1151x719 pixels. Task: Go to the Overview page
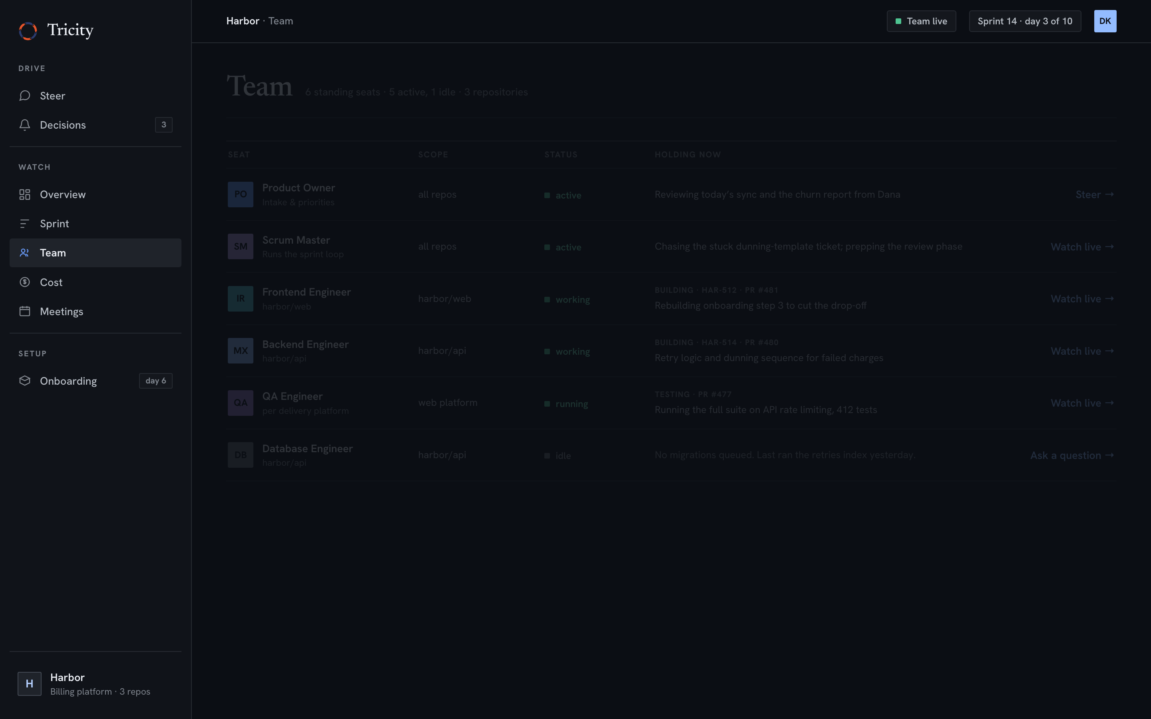pyautogui.click(x=95, y=195)
